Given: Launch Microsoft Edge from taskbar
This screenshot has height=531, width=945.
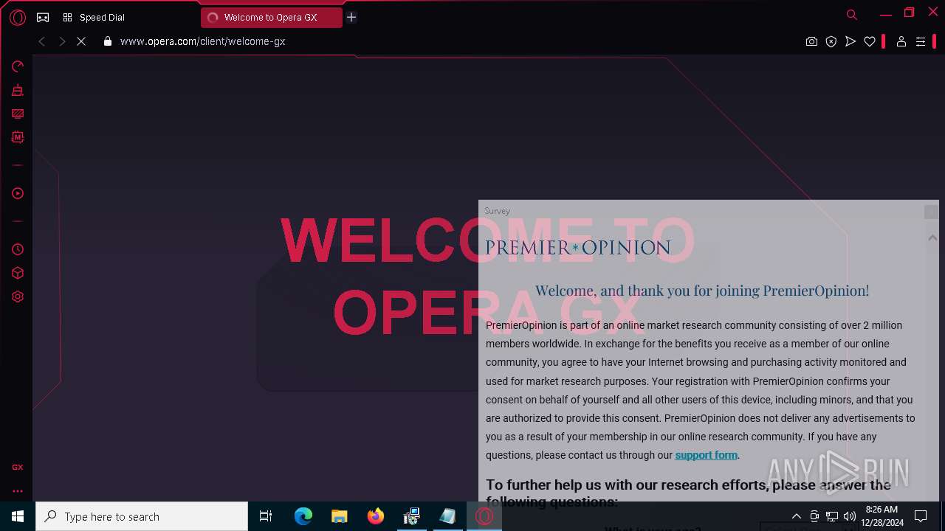Looking at the screenshot, I should (303, 516).
